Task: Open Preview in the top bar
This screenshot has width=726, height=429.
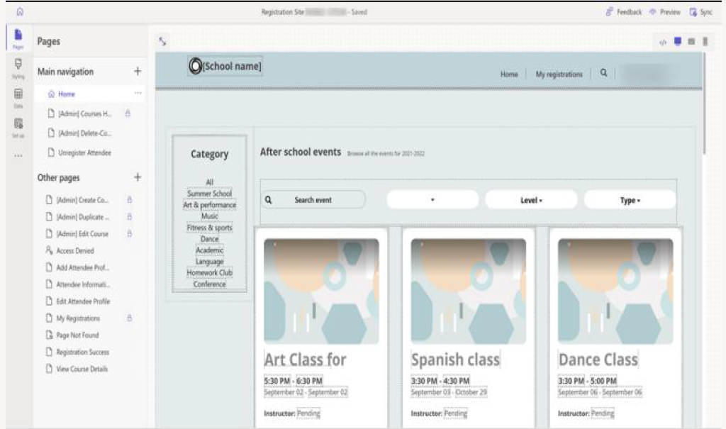Action: click(x=665, y=12)
